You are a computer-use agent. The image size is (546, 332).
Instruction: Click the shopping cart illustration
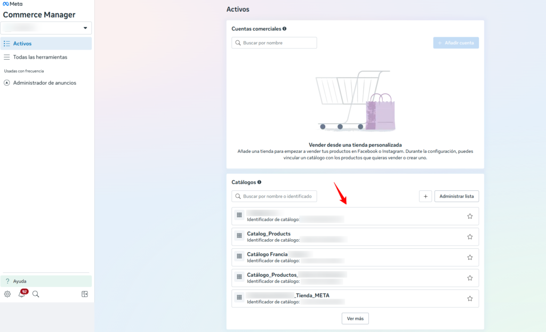pyautogui.click(x=356, y=101)
